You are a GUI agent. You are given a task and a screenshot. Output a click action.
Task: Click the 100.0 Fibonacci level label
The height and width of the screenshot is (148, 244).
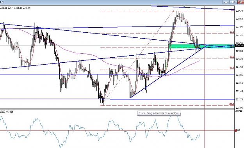tap(231, 104)
